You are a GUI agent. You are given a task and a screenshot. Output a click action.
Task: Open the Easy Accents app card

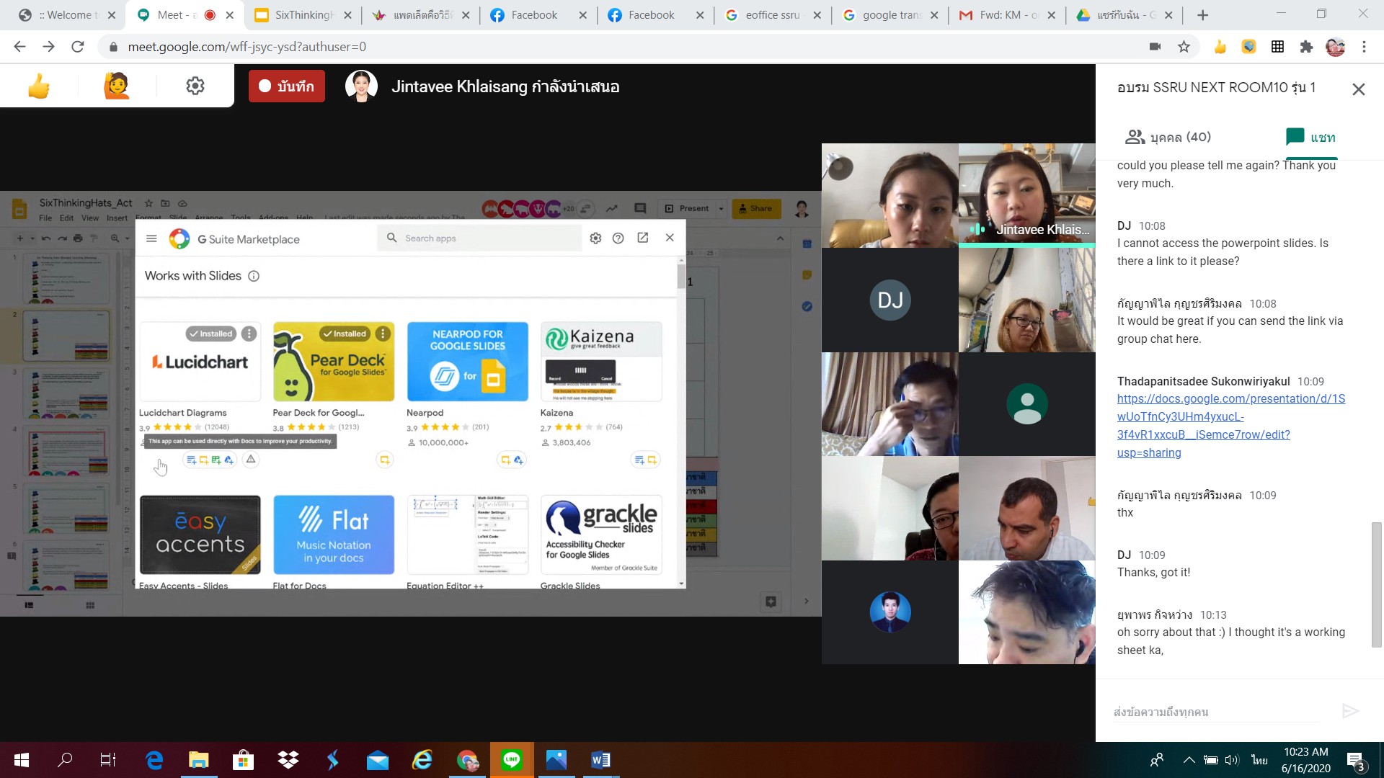[x=200, y=535]
